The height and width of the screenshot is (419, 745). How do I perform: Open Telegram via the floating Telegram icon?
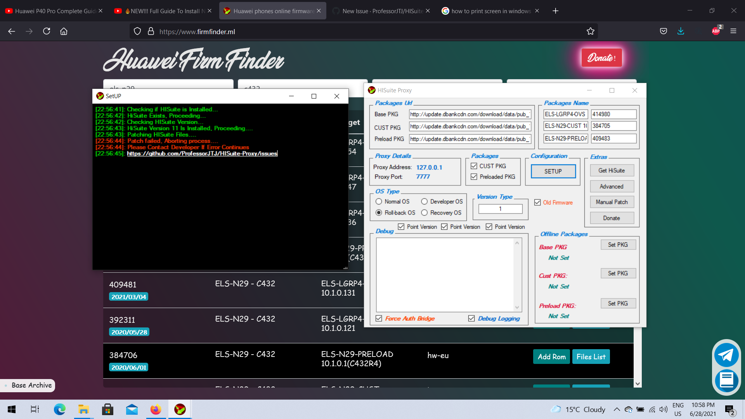[x=726, y=355]
